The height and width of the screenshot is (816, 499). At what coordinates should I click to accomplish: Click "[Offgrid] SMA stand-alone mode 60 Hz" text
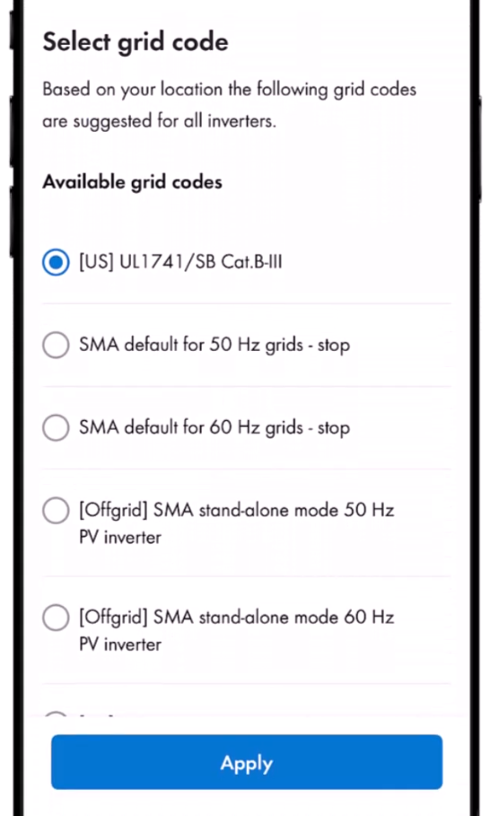click(237, 618)
